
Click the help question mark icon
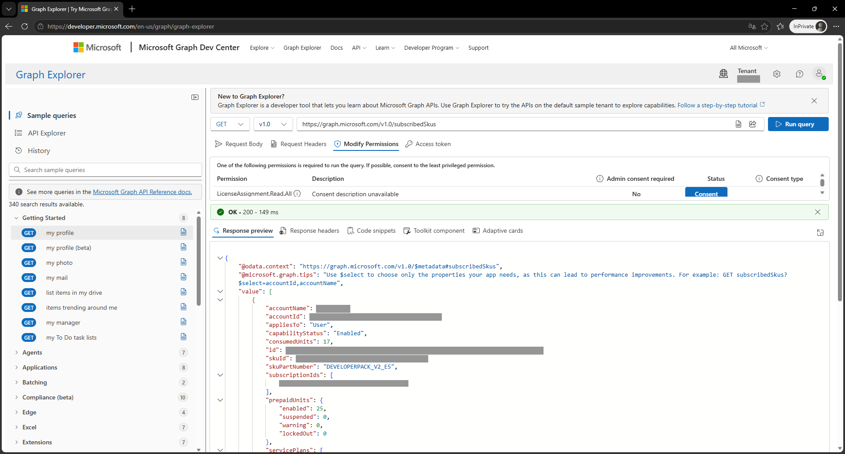pos(800,74)
